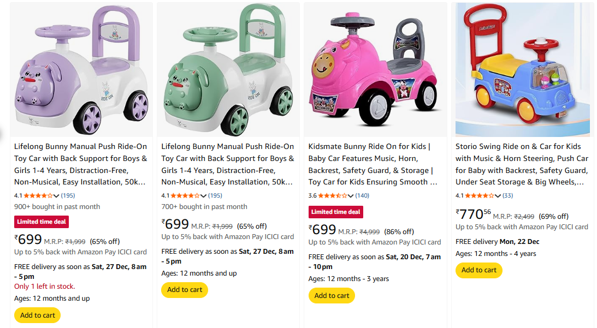Screen dimensions: 597x328
Task: Expand rating dropdown for green Lifelong car
Action: pyautogui.click(x=204, y=195)
